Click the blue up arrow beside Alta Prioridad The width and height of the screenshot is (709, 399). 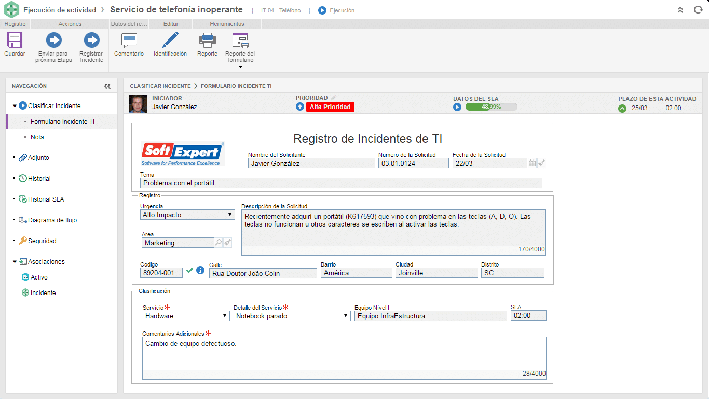tap(300, 107)
